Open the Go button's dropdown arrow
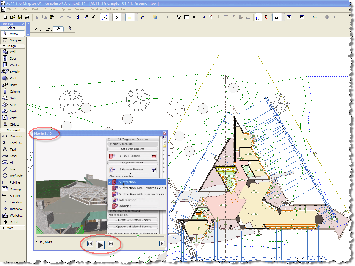This screenshot has height=266, width=355. coord(320,17)
